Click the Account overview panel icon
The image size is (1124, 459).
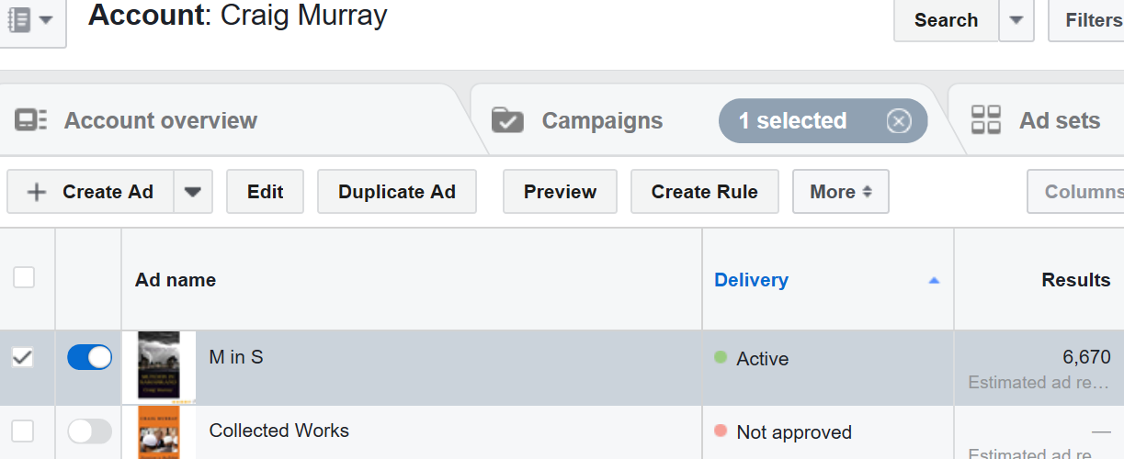(30, 120)
